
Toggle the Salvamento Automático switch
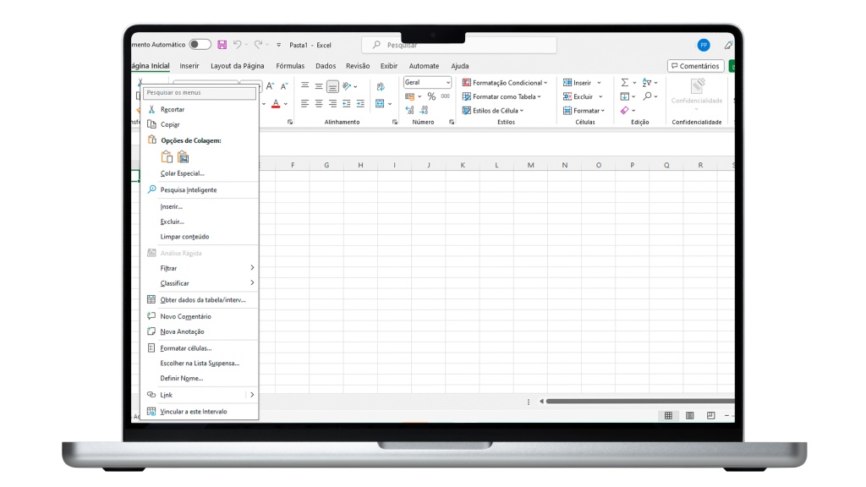[x=200, y=44]
